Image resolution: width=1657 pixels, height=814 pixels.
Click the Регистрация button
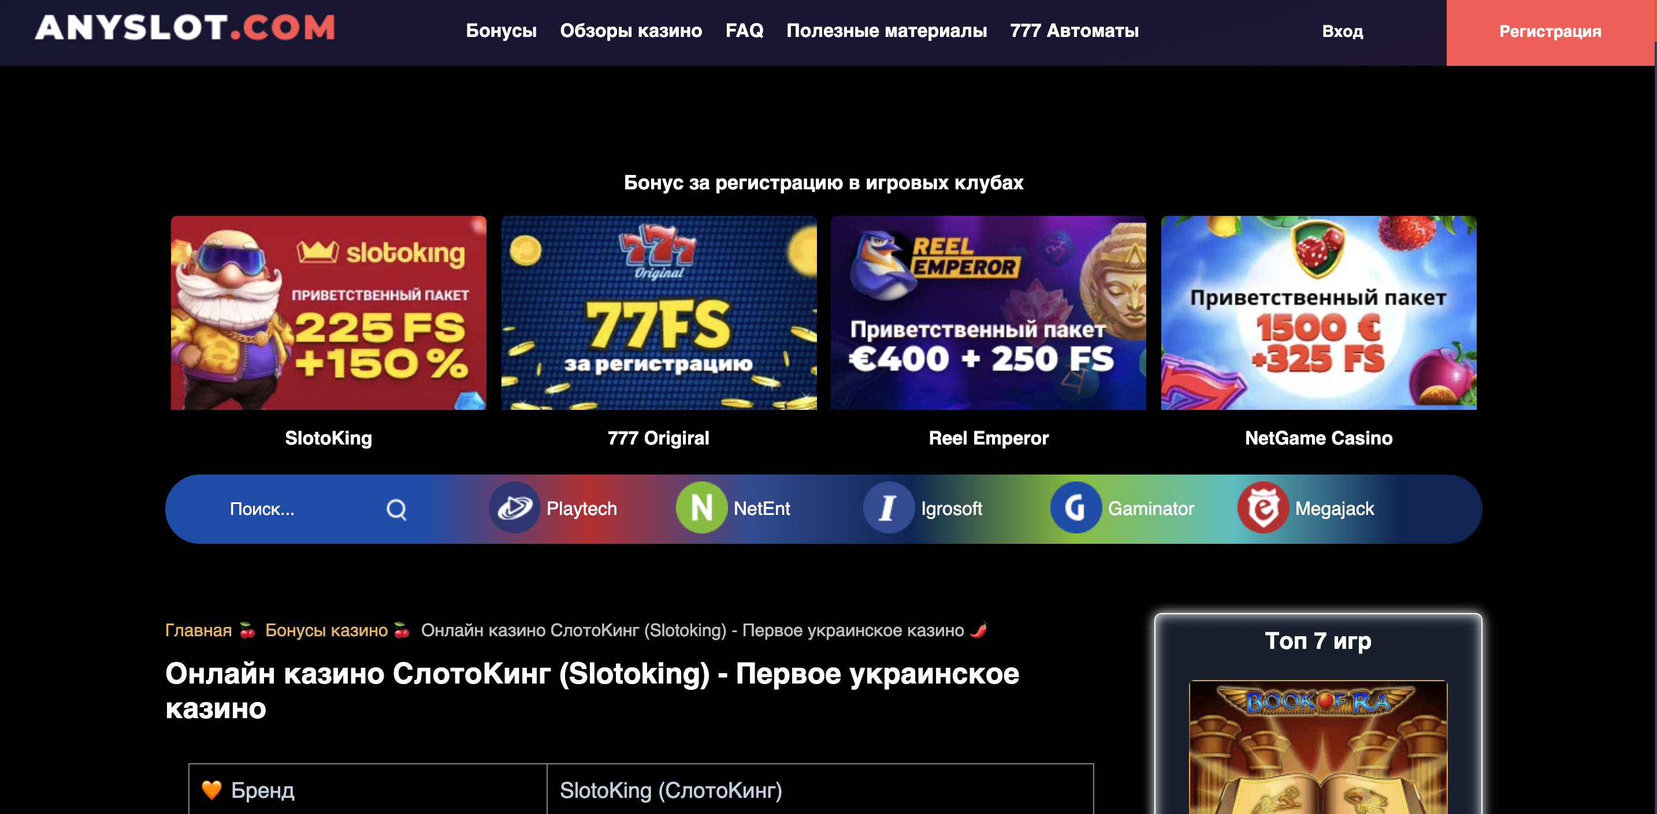[x=1550, y=32]
